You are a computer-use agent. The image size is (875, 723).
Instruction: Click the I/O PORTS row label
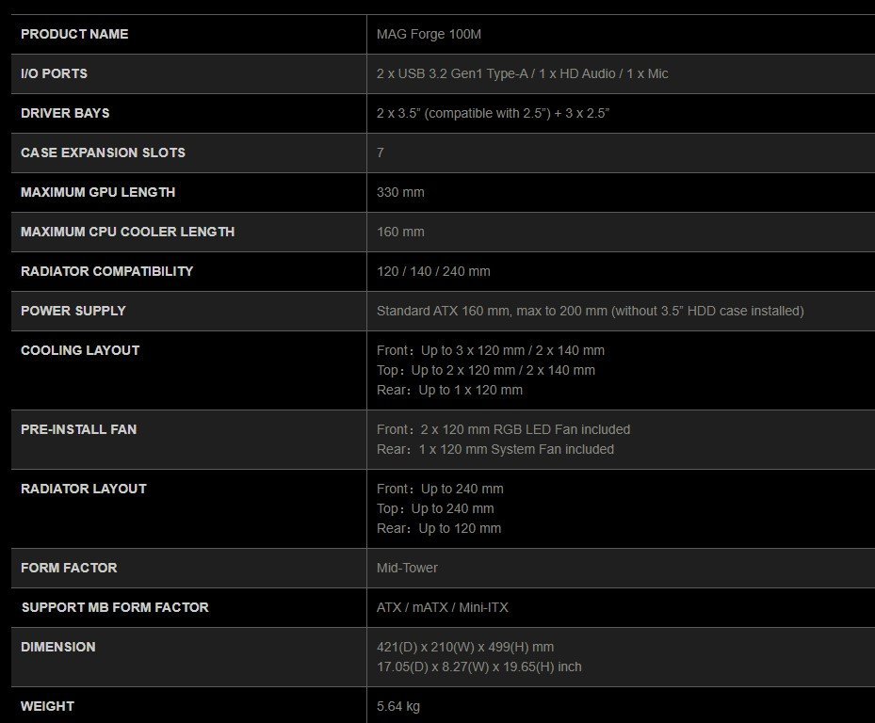pyautogui.click(x=54, y=73)
